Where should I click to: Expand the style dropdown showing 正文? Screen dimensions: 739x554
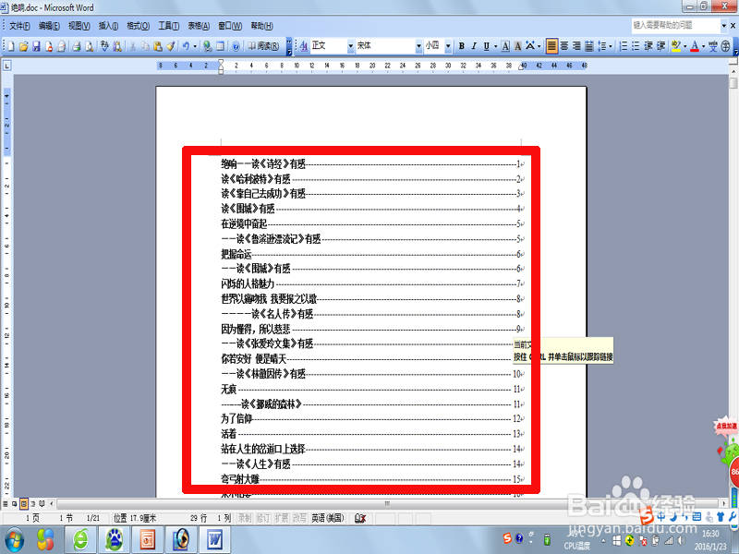[x=350, y=46]
